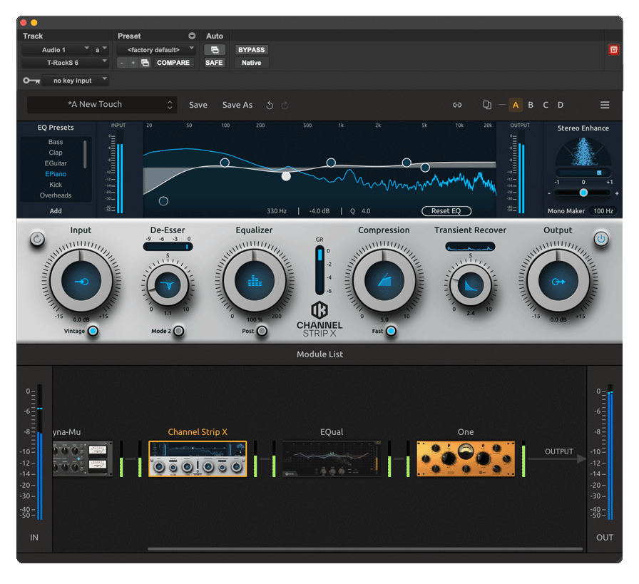Image resolution: width=639 pixels, height=584 pixels.
Task: Switch to snapshot D
Action: (x=561, y=104)
